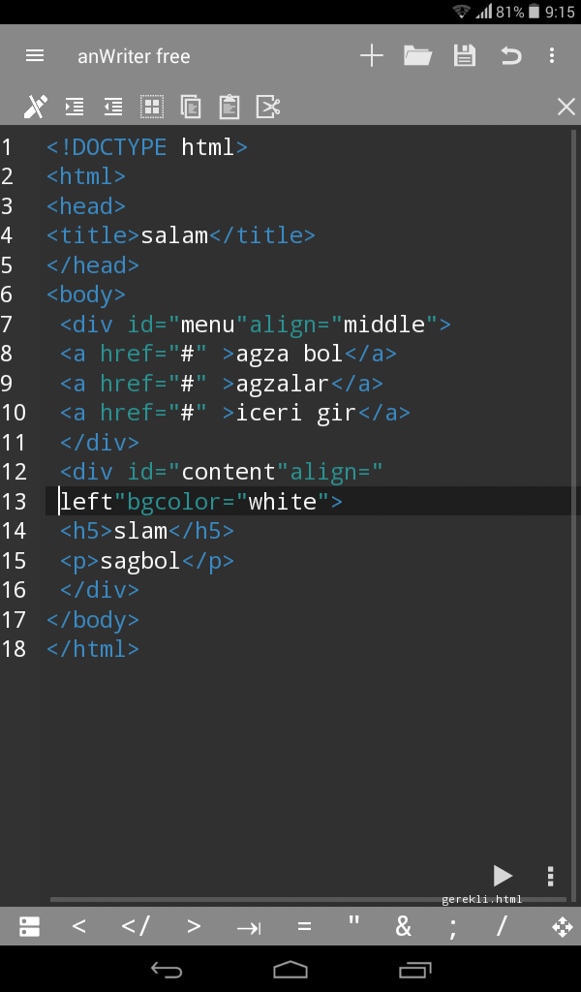
Task: Create a new file with plus icon
Action: pos(372,55)
